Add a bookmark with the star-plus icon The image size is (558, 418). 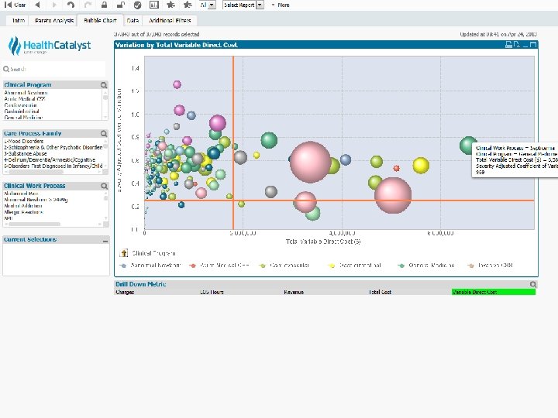tap(170, 5)
